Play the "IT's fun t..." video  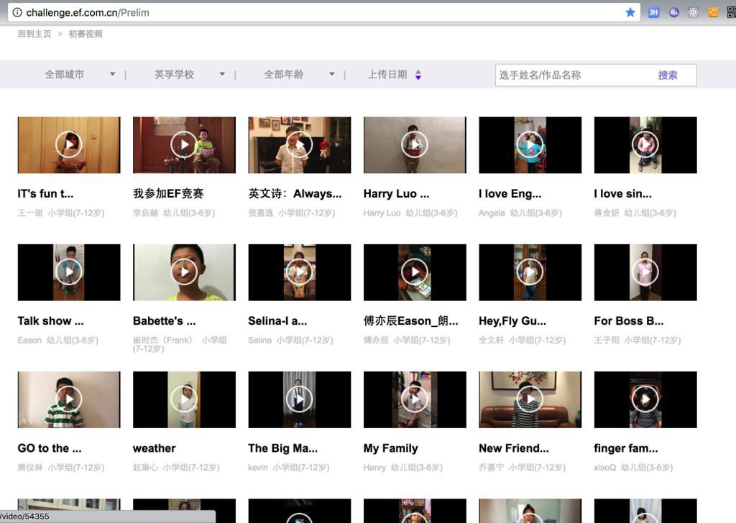69,144
